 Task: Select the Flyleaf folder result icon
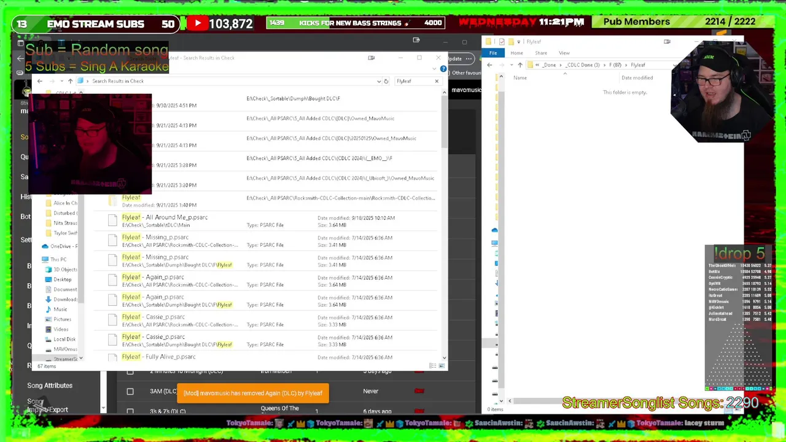pyautogui.click(x=112, y=201)
